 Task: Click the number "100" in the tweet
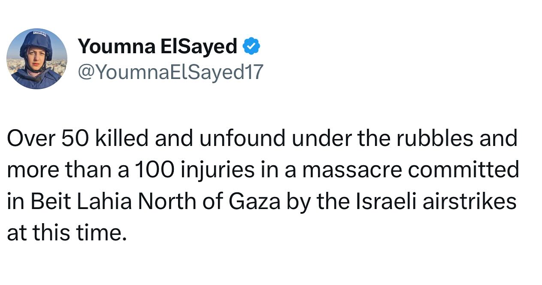(x=154, y=170)
